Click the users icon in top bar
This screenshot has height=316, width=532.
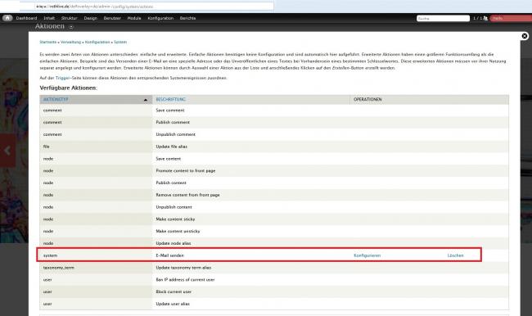485,18
